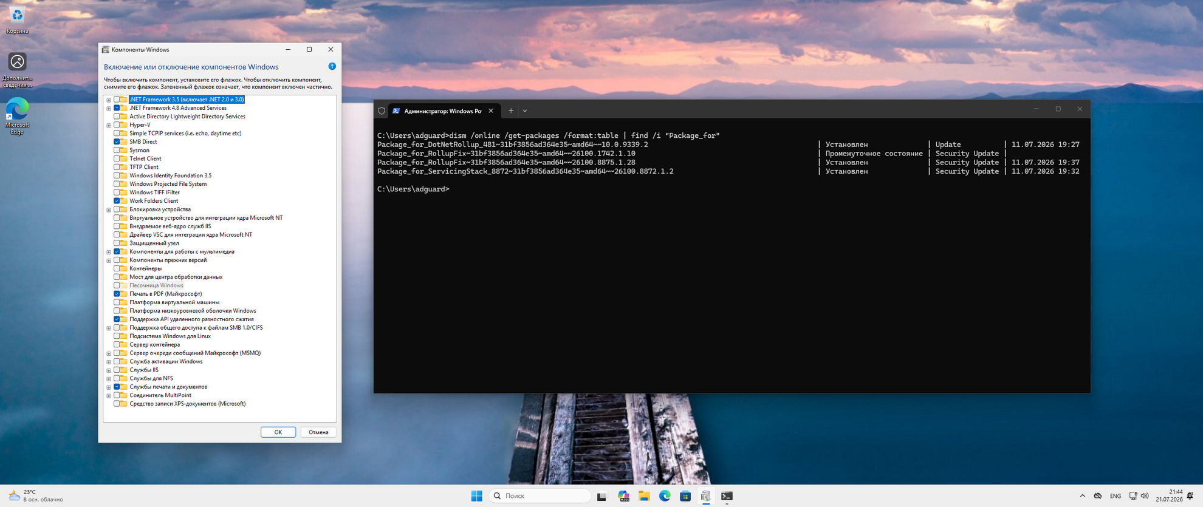Image resolution: width=1203 pixels, height=507 pixels.
Task: Check the Hyper-V feature checkbox
Action: pos(117,124)
